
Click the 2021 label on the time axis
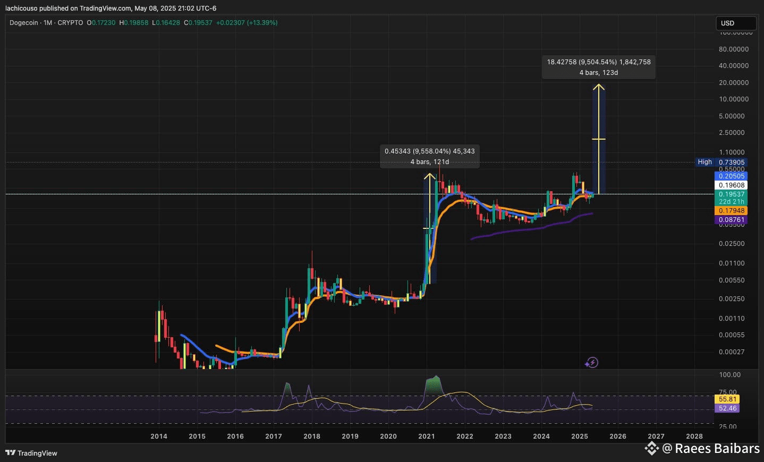coord(427,437)
